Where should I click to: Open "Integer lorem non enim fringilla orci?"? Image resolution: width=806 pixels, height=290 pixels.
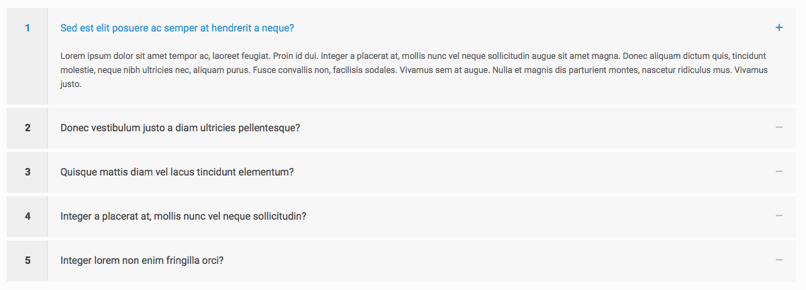coord(142,261)
